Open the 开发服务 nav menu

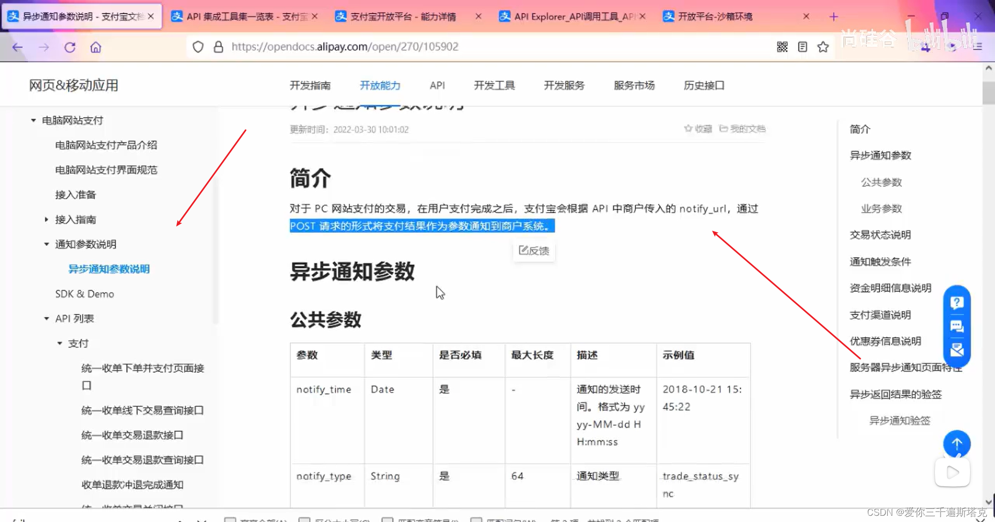coord(564,86)
